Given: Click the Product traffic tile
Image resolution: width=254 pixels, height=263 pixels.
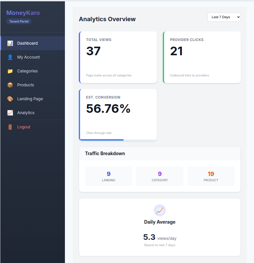Looking at the screenshot, I should point(211,176).
